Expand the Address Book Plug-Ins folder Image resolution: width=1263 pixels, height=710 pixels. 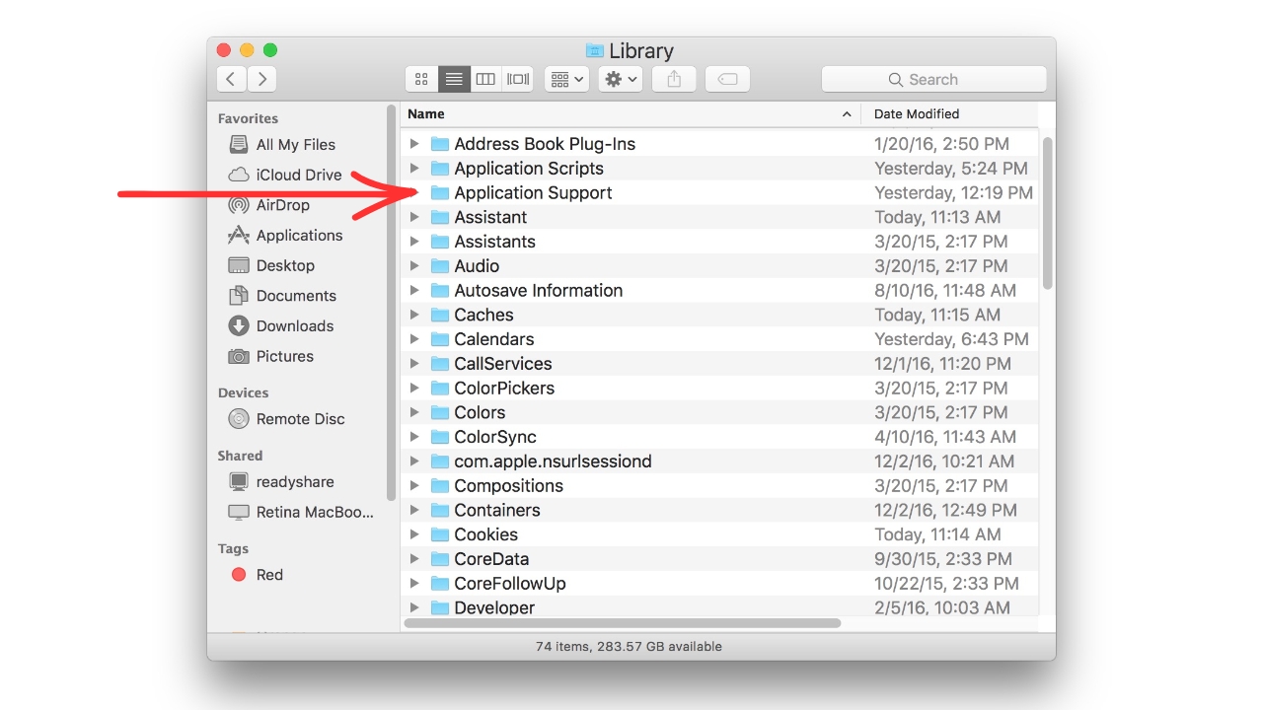(414, 144)
